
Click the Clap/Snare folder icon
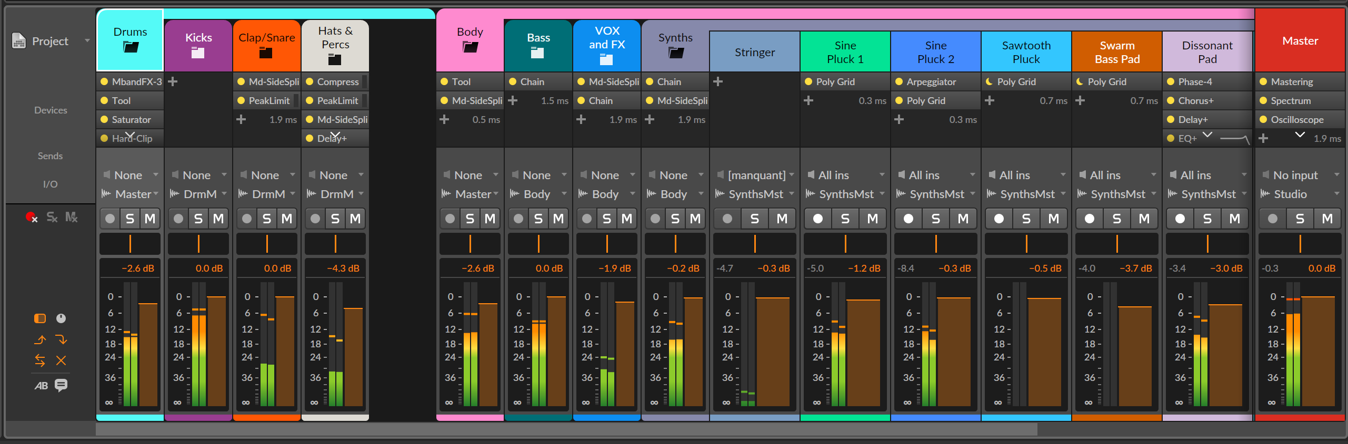(x=266, y=53)
